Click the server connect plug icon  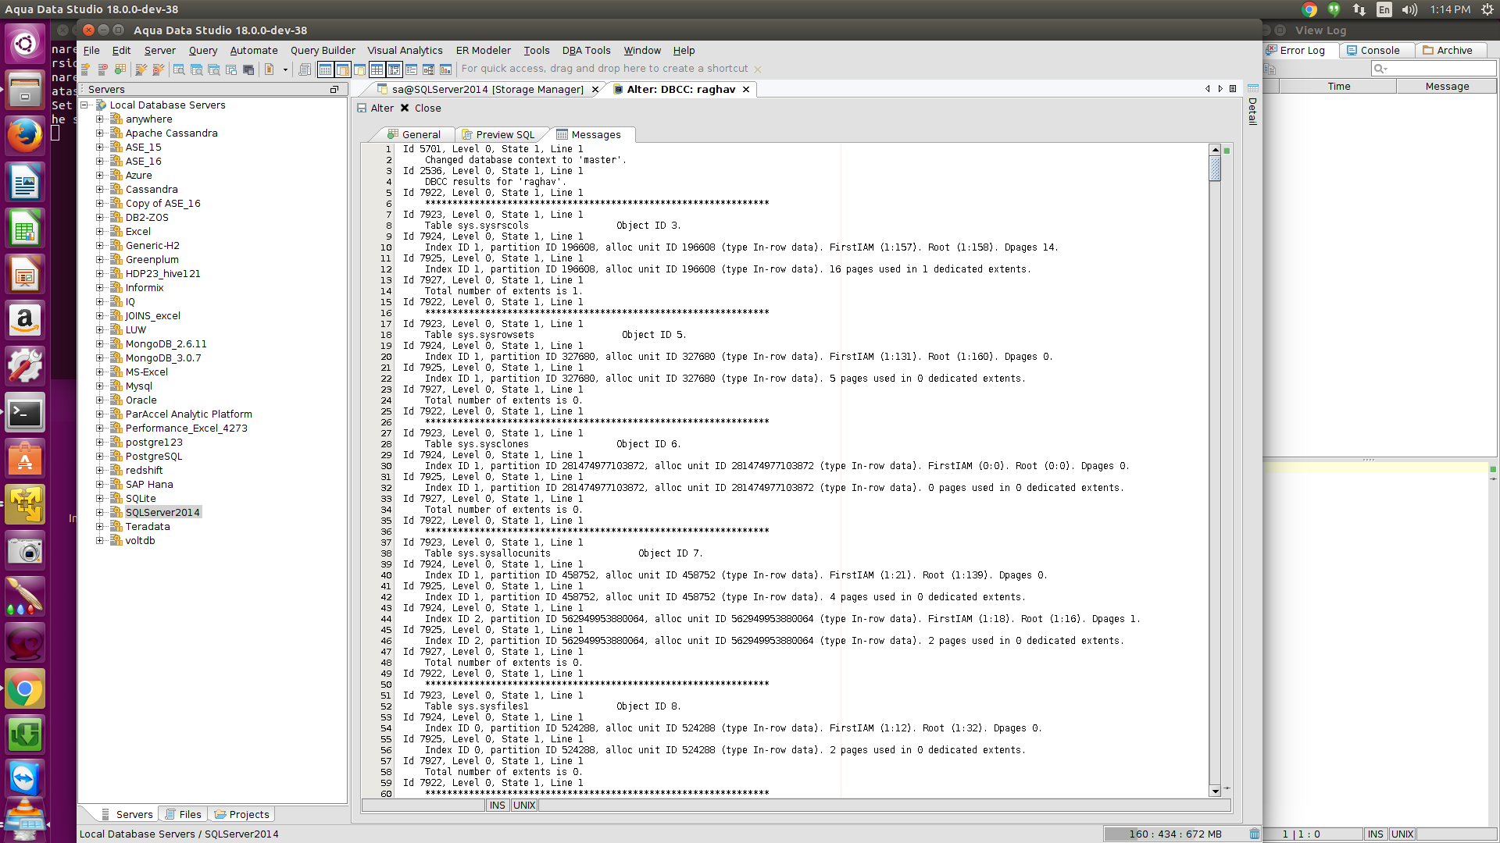pos(141,69)
